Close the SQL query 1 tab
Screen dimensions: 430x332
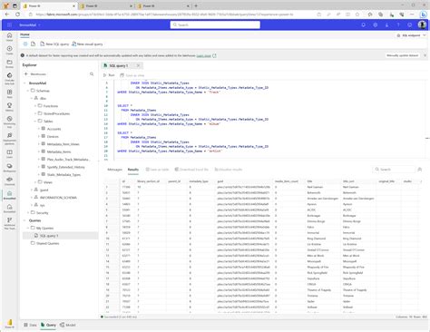coord(138,65)
